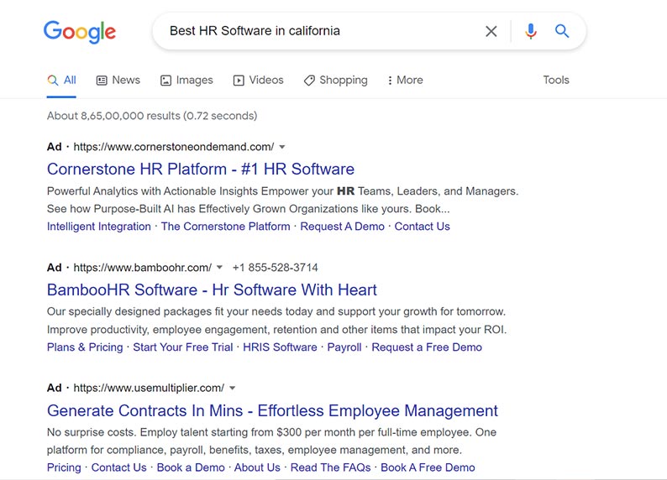
Task: Click the cornerstoneondemand.com ad URL text
Action: 174,147
